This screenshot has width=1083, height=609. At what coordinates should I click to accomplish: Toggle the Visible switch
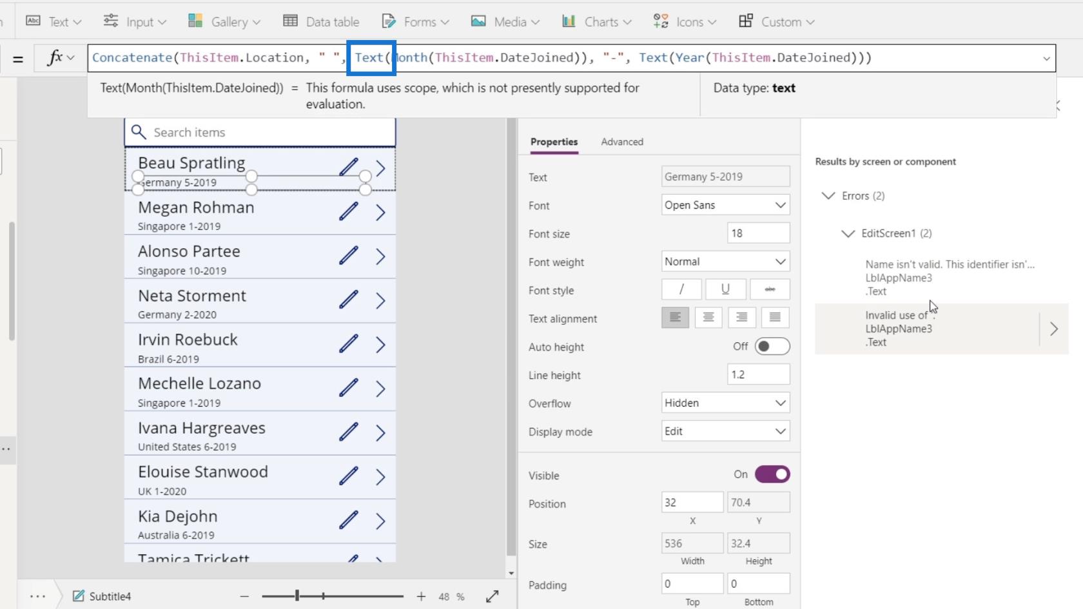click(x=772, y=474)
